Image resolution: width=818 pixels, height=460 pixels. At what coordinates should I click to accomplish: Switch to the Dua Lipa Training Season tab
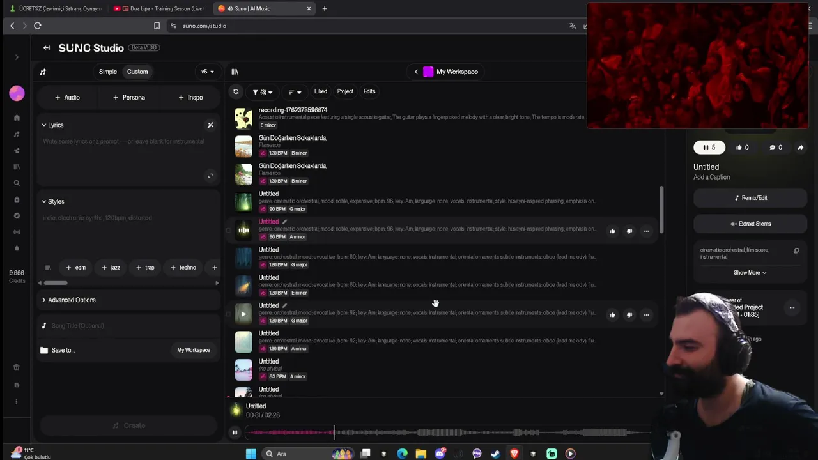click(x=160, y=8)
